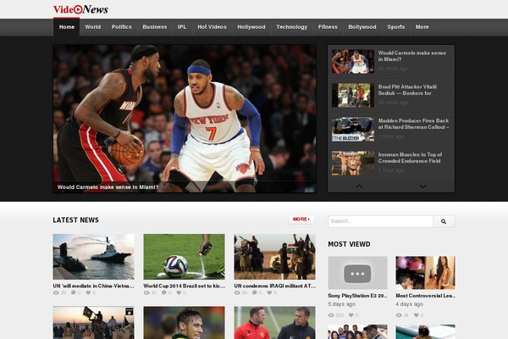The width and height of the screenshot is (508, 339).
Task: Click the views eye icon under UN condemns IRAQI story
Action: click(237, 292)
